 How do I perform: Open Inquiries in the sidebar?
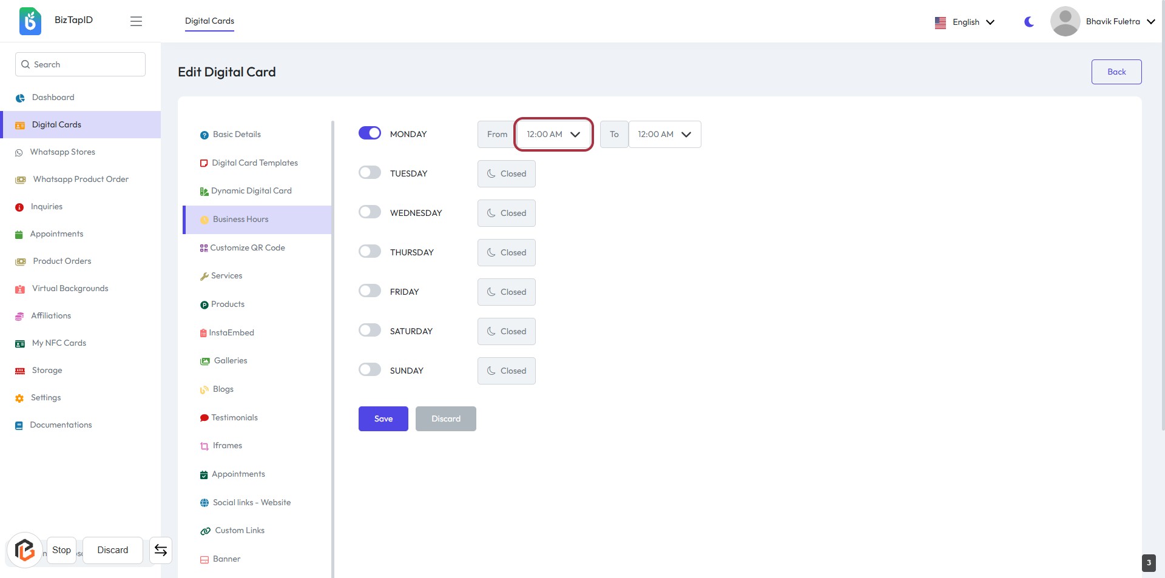(x=46, y=206)
